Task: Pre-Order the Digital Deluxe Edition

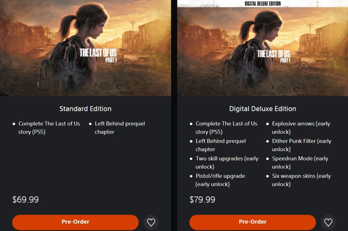Action: pyautogui.click(x=253, y=222)
